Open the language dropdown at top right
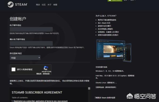 click(x=133, y=1)
